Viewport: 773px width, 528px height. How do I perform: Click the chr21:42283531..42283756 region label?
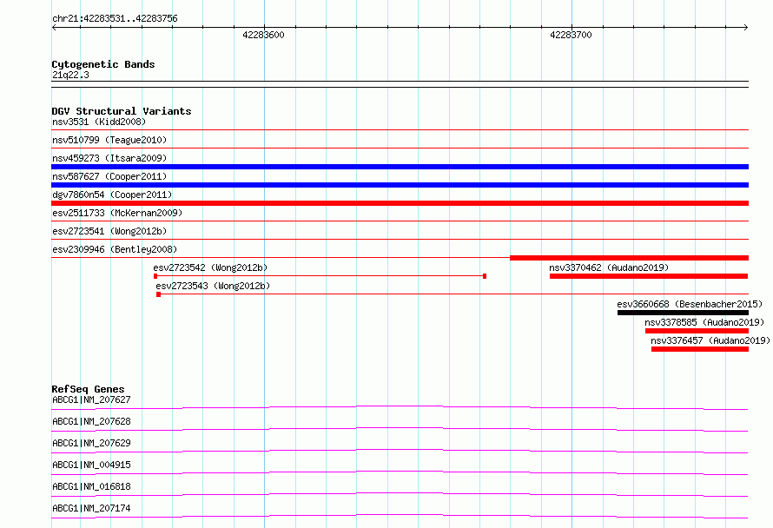(x=115, y=18)
